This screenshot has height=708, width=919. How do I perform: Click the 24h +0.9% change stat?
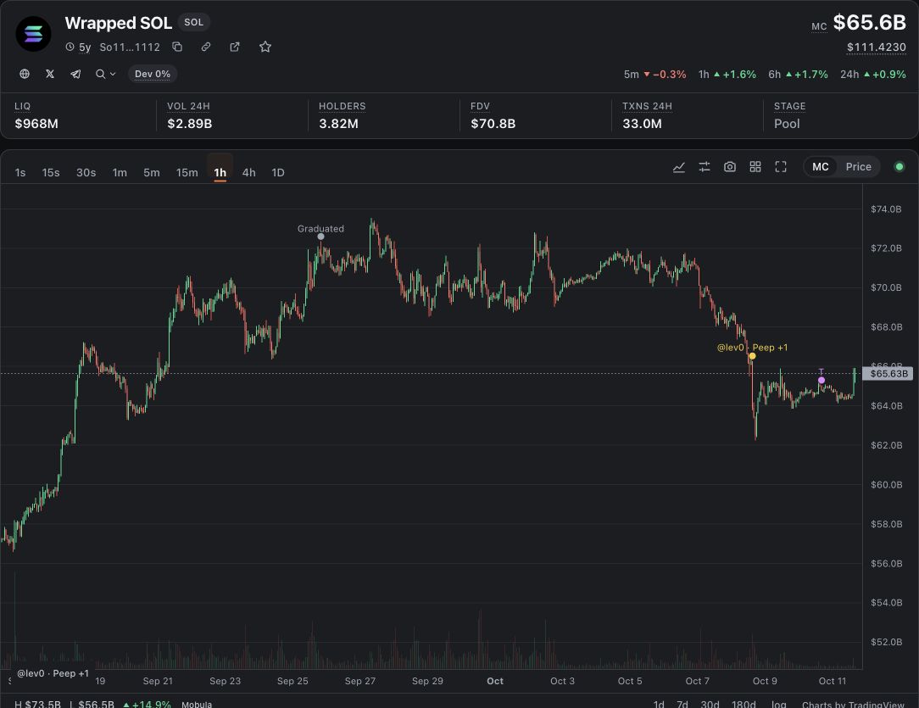[872, 75]
